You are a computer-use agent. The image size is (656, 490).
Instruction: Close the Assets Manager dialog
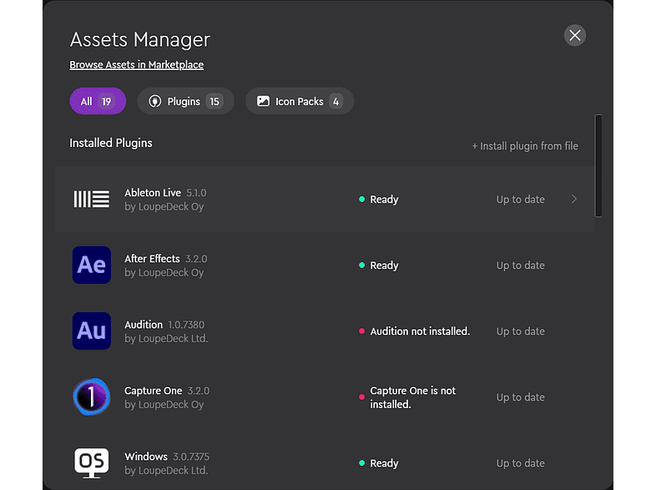point(574,35)
